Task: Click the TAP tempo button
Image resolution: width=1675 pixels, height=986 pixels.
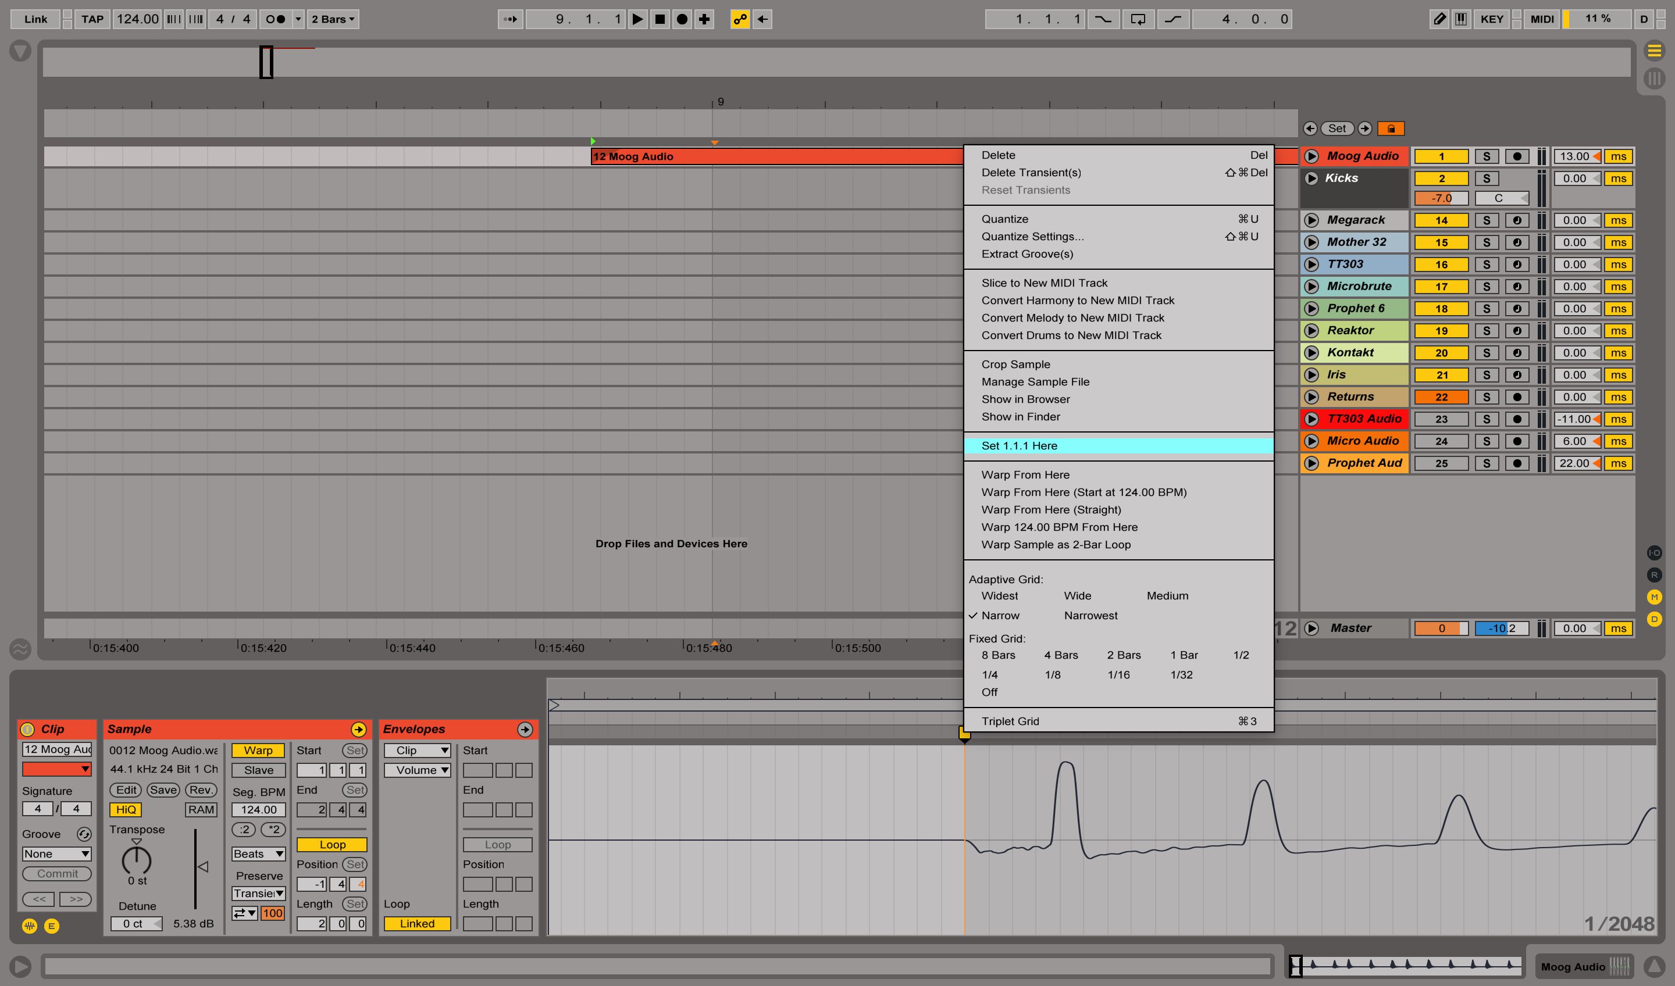Action: pyautogui.click(x=92, y=19)
